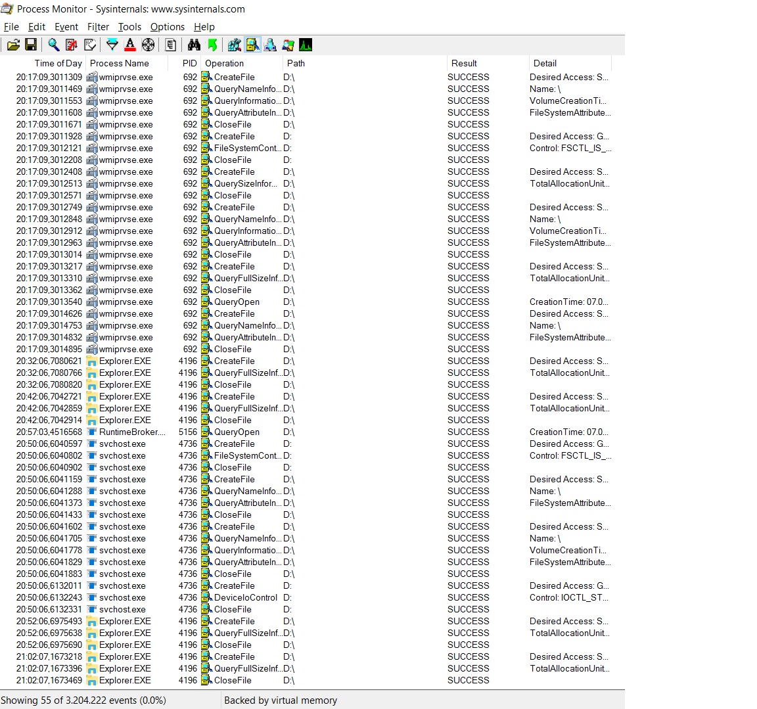This screenshot has width=757, height=709.
Task: Click the DeviceIoControl row operation icon
Action: click(206, 597)
